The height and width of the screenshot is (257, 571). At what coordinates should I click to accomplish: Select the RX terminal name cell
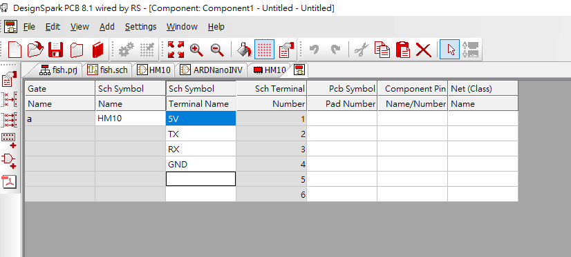point(200,150)
